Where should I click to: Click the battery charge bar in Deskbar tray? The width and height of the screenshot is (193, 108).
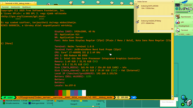(182, 12)
